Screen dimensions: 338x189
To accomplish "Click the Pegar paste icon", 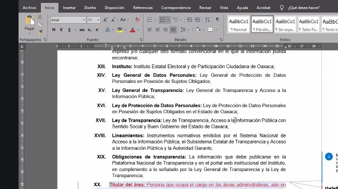I will coord(29,20).
